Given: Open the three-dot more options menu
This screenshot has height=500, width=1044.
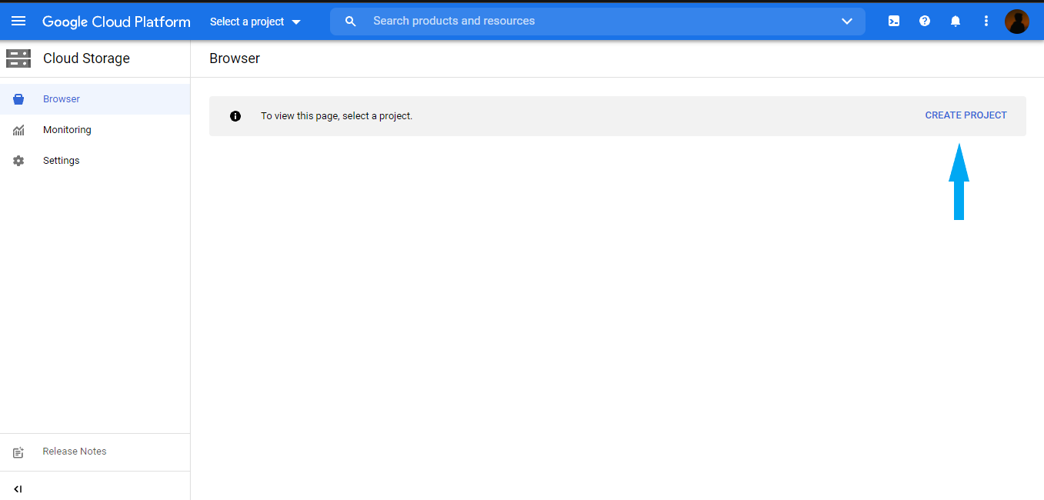Looking at the screenshot, I should (x=986, y=22).
